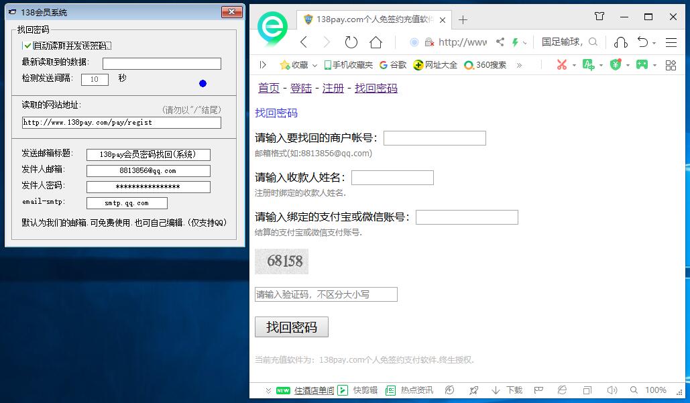Collapse status bar with the double-chevron icon
Image resolution: width=690 pixels, height=403 pixels.
268,390
